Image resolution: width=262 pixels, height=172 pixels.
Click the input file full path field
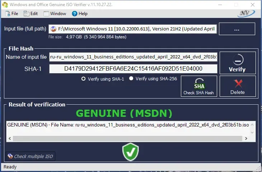[x=133, y=29]
